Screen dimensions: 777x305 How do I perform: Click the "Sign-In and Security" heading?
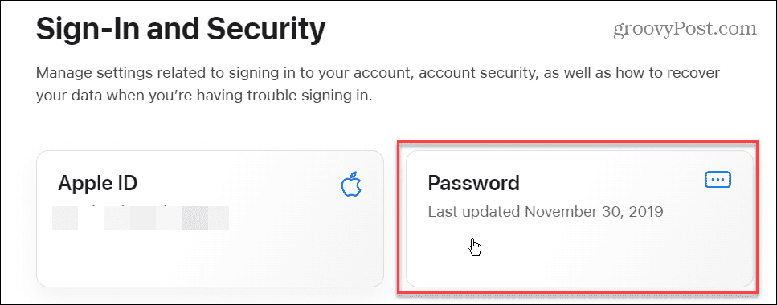[181, 30]
